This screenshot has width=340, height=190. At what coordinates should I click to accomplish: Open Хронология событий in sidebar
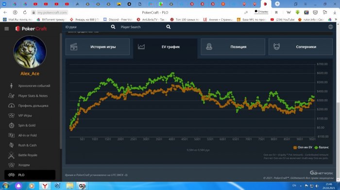34,86
